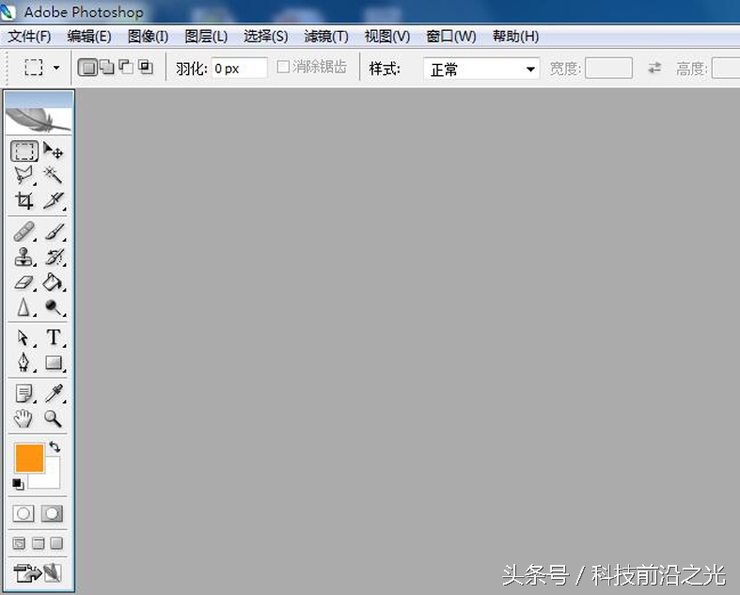Open the 帮助(H) menu
Image resolution: width=740 pixels, height=595 pixels.
[515, 37]
